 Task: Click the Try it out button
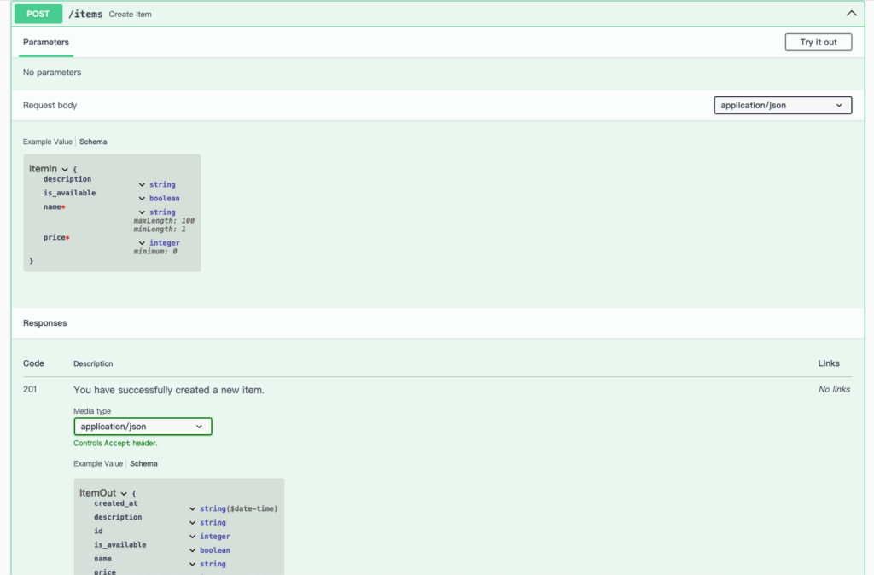click(x=817, y=41)
